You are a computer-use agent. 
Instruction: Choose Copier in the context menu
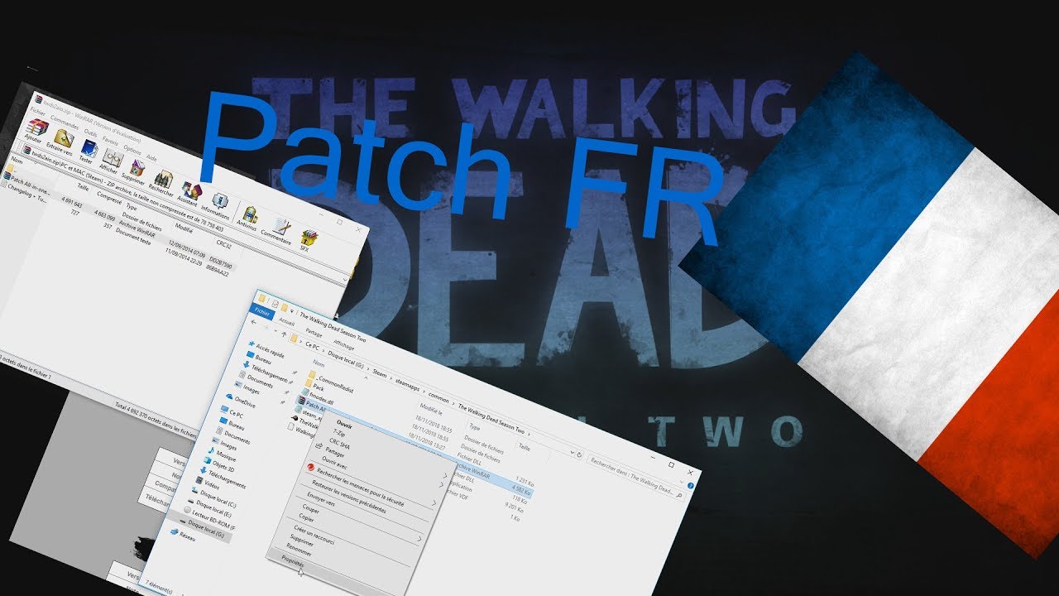306,518
